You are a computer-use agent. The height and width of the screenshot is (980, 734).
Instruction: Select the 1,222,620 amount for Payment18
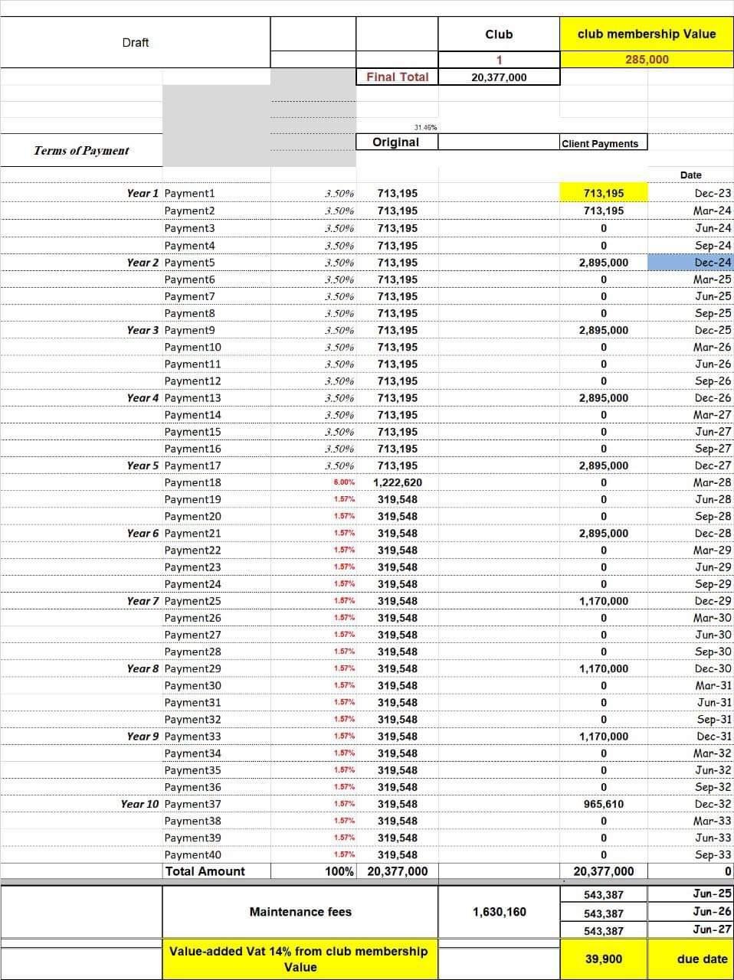click(398, 483)
